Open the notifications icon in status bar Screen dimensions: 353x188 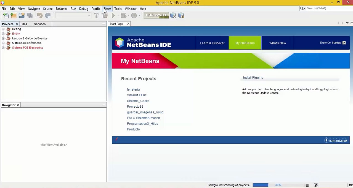click(316, 185)
